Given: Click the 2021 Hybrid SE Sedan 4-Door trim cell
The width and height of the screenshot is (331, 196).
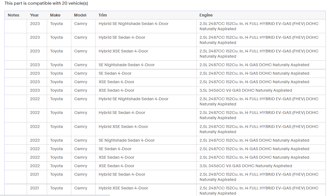Looking at the screenshot, I should point(146,177).
